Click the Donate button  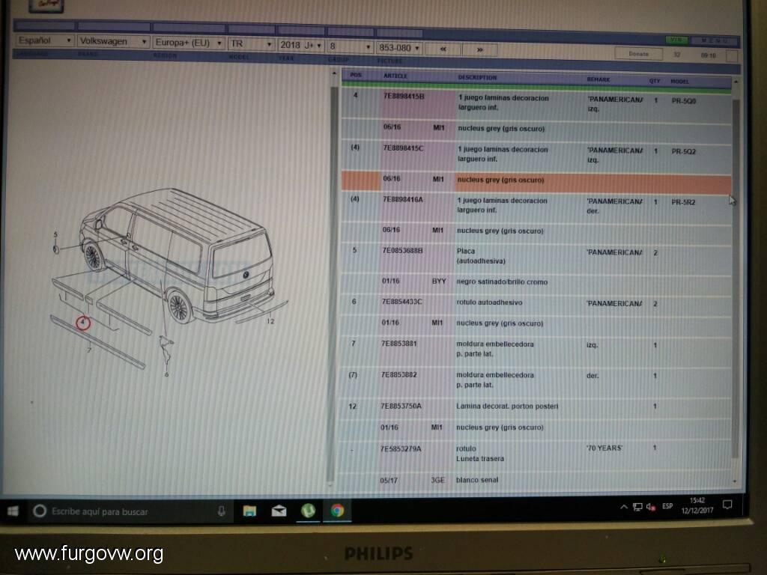coord(638,54)
